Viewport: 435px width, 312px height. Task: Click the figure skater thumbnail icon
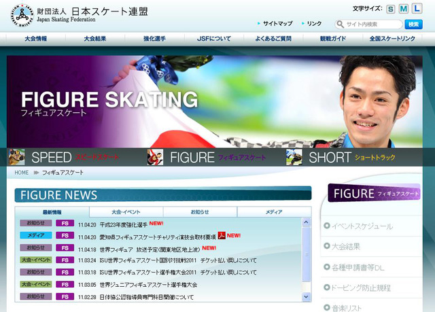(x=155, y=157)
